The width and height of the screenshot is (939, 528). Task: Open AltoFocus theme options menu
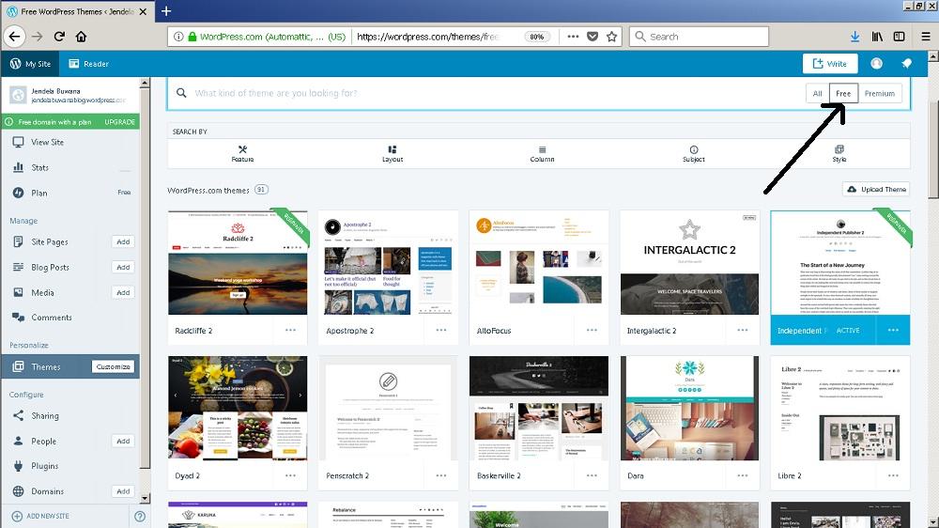pos(592,330)
